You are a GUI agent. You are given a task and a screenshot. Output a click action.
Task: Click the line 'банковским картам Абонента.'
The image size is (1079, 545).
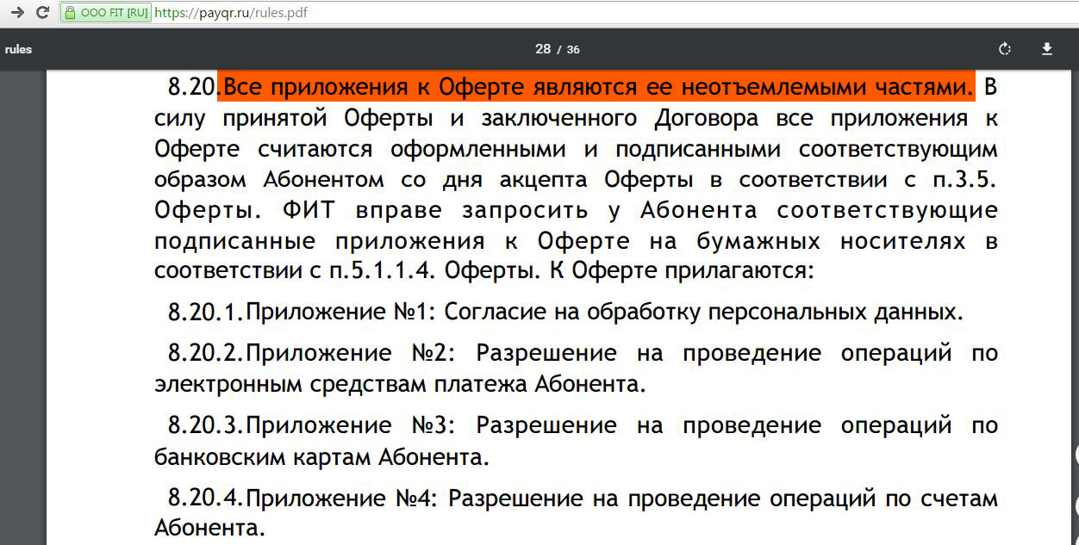(322, 457)
